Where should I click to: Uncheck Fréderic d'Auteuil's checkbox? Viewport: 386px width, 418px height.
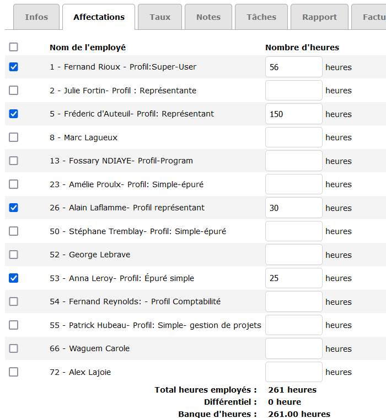[14, 114]
